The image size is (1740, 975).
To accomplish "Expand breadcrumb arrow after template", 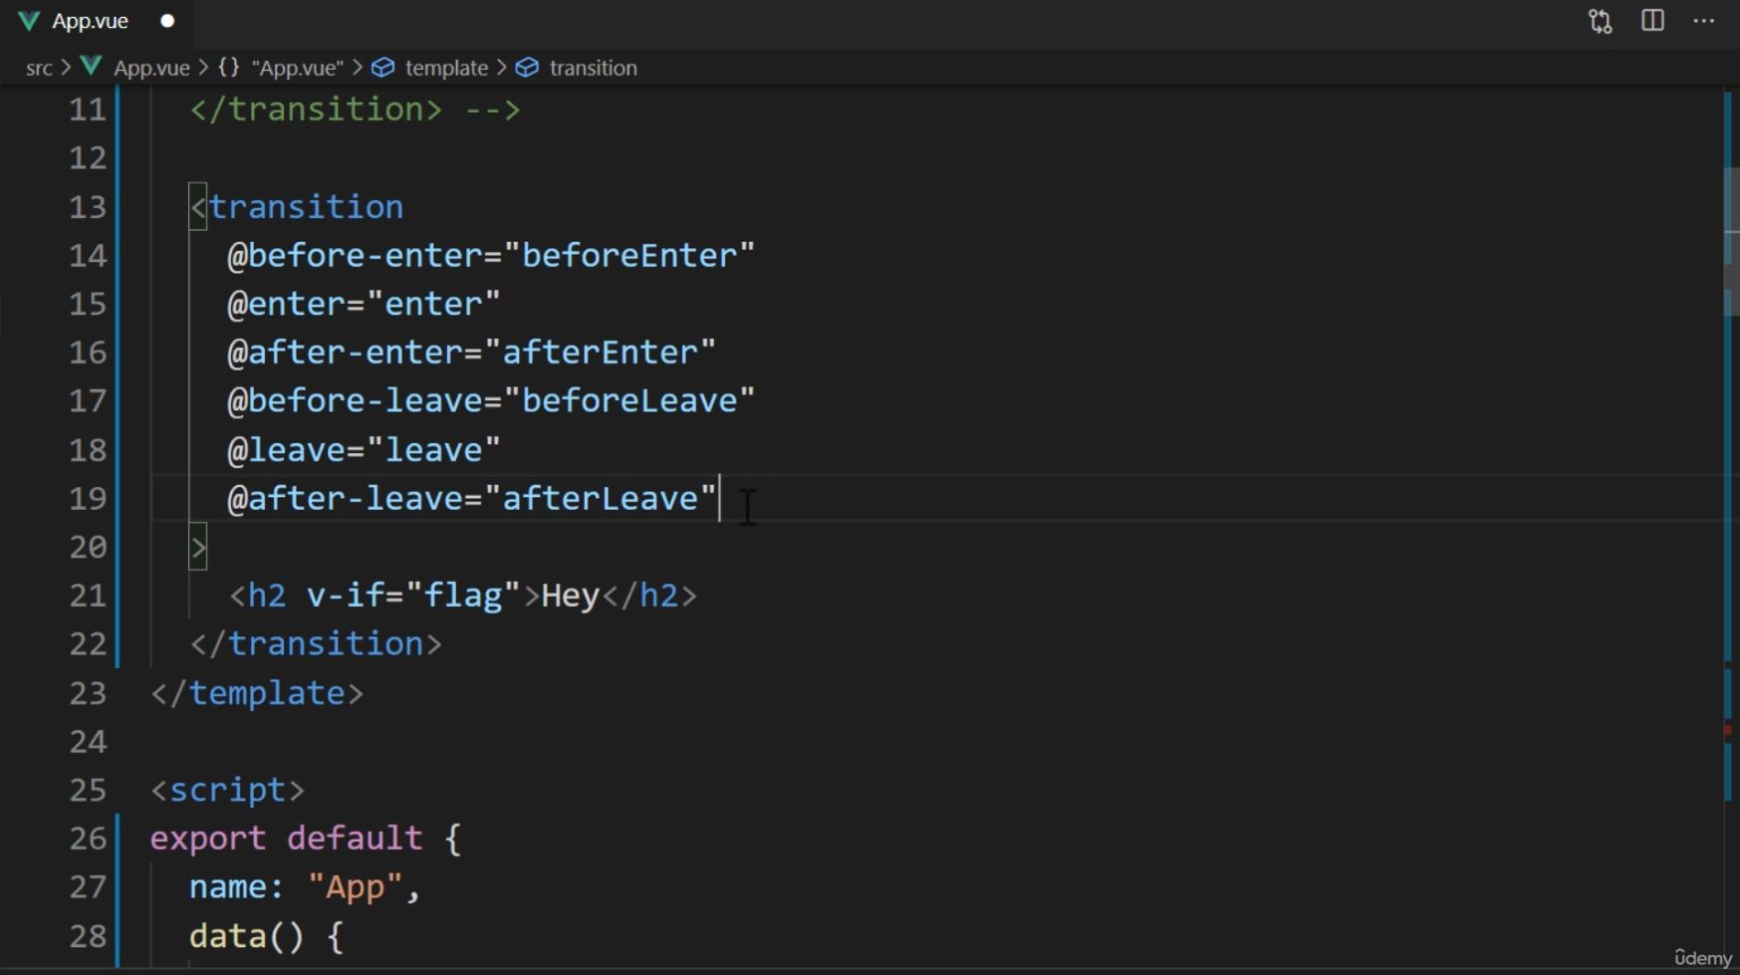I will (501, 68).
